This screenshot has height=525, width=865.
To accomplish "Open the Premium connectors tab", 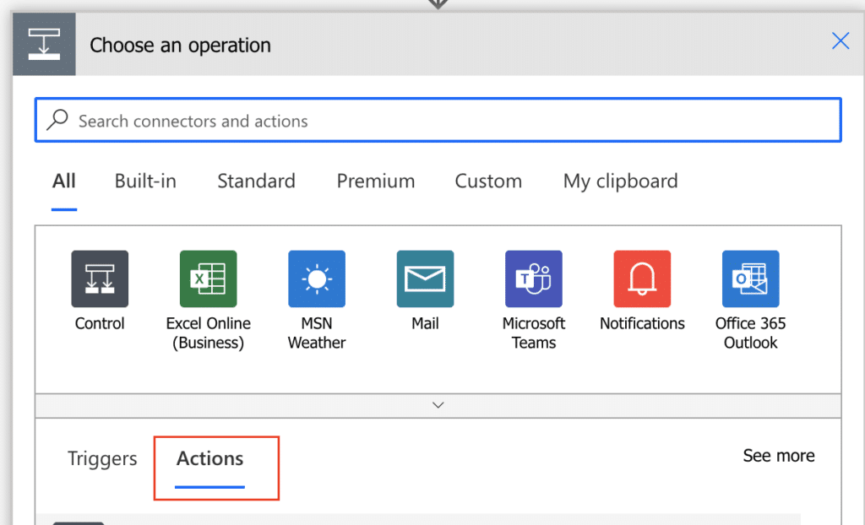I will [375, 181].
